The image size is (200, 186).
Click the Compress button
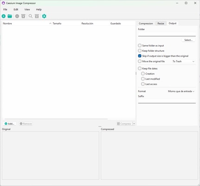(124, 124)
